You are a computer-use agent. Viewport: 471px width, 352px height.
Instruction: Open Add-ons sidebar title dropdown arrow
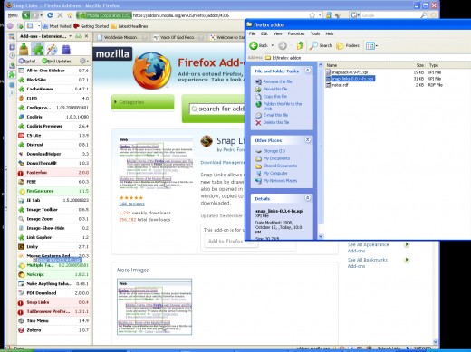point(71,36)
